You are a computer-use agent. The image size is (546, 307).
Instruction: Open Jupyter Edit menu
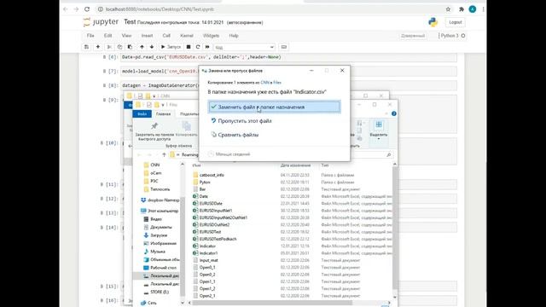(108, 36)
